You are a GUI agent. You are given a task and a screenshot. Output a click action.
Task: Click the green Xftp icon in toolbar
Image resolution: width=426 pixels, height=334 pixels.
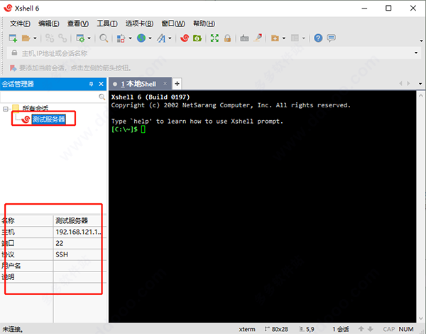point(197,38)
